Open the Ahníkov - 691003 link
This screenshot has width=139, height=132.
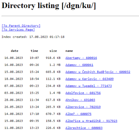pyautogui.click(x=80, y=100)
